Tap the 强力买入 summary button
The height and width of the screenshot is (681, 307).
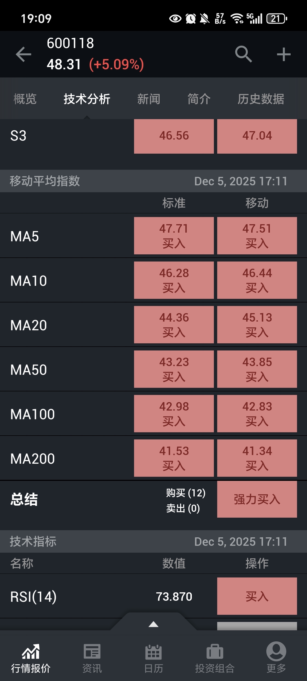257,500
